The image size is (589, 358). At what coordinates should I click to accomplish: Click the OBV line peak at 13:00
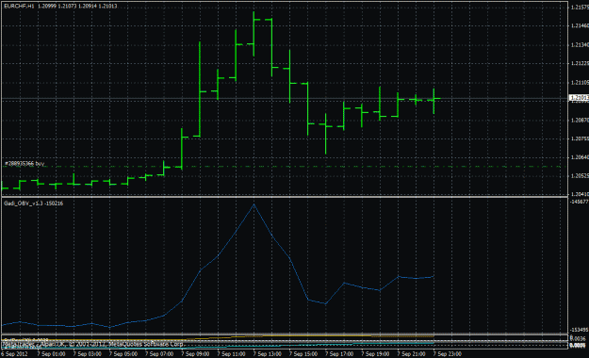(x=254, y=204)
